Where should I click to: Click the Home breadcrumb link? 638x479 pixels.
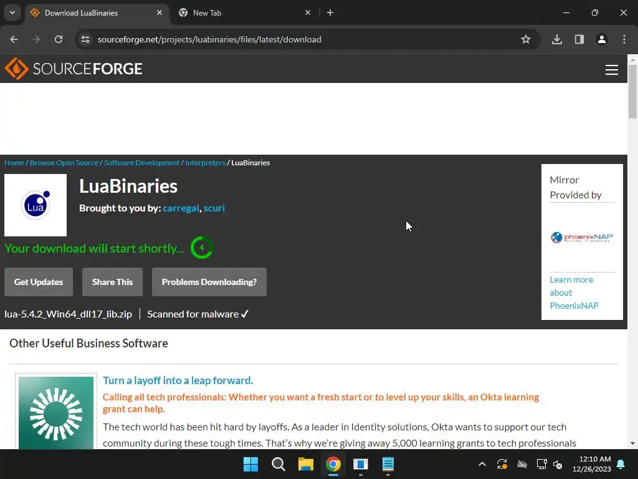[14, 163]
